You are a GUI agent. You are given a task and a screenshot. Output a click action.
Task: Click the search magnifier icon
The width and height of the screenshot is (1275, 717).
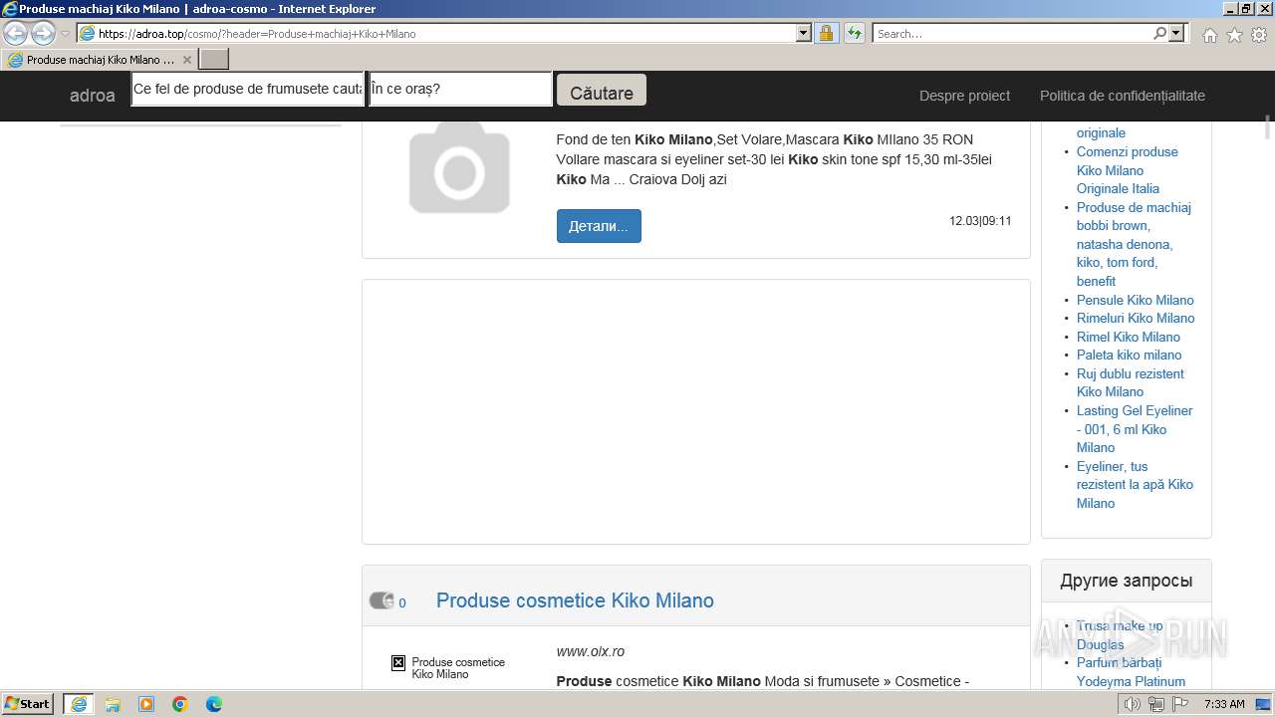coord(1160,33)
